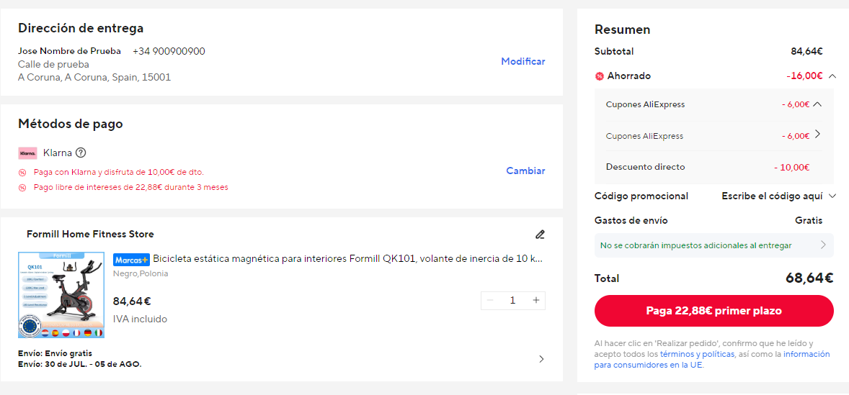Click the Formill Home Fitness Store name

90,234
